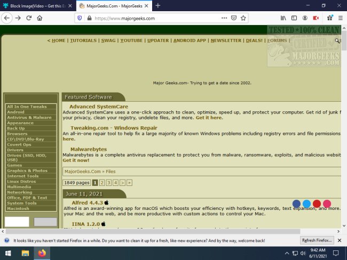Screen dimensions: 347x260
Task: Open Firefox Account avatar icon
Action: (x=305, y=18)
